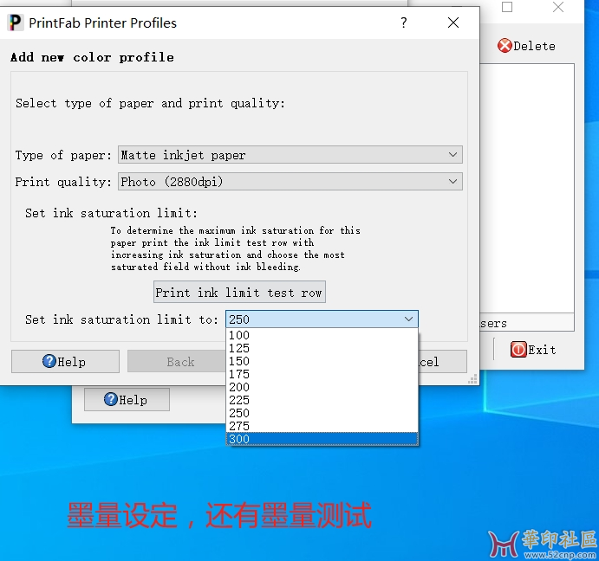The width and height of the screenshot is (599, 561).
Task: Click Print ink limit test row button
Action: [x=239, y=293]
